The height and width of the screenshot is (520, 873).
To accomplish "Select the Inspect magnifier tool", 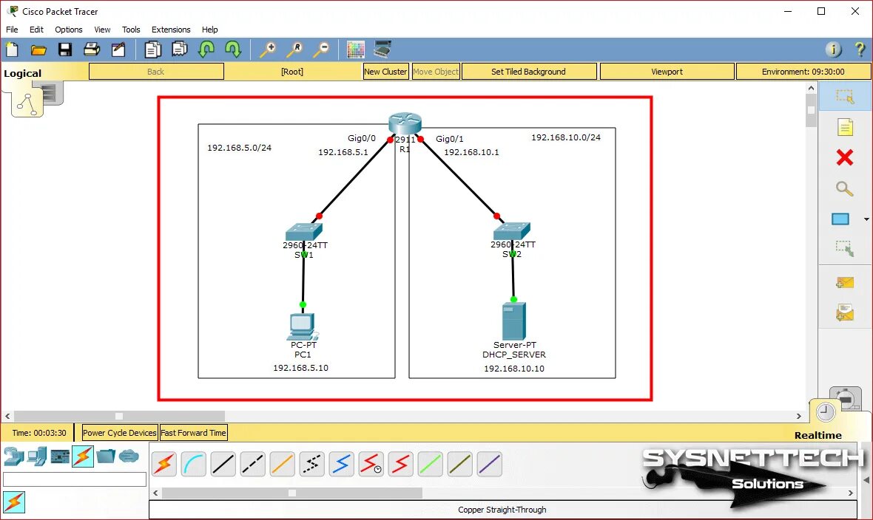I will (x=845, y=188).
